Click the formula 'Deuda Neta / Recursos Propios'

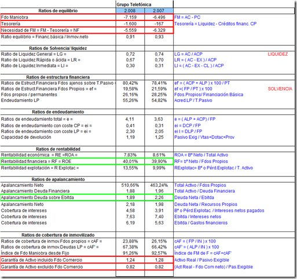coord(206,204)
